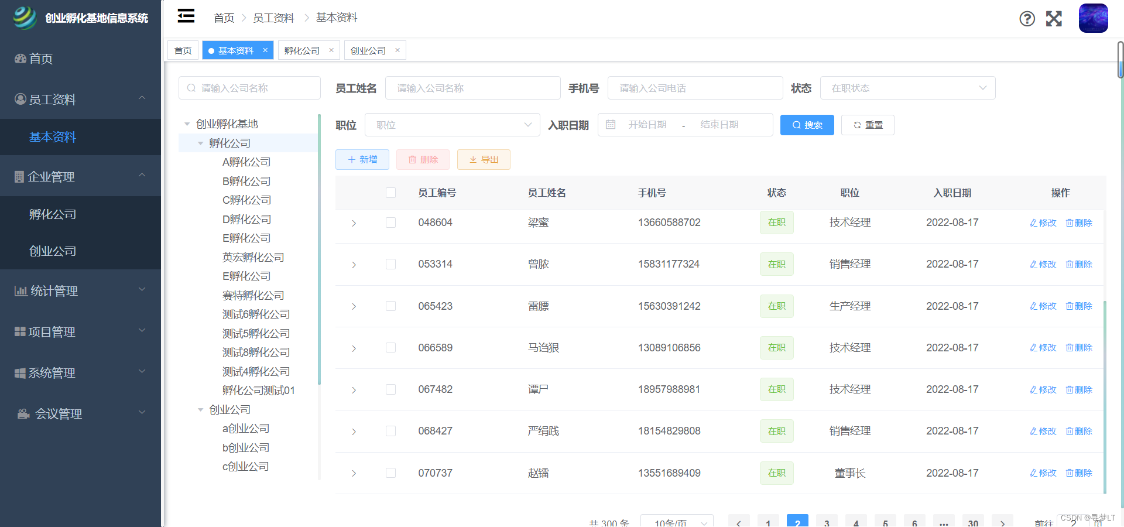Click the 导出 export button

[x=484, y=159]
